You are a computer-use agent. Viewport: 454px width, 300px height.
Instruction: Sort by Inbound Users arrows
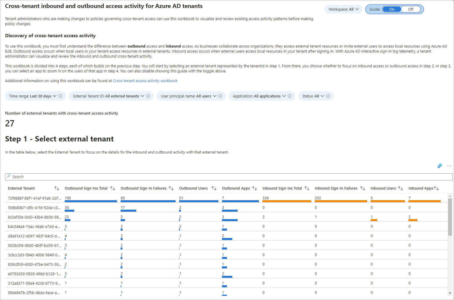click(401, 188)
